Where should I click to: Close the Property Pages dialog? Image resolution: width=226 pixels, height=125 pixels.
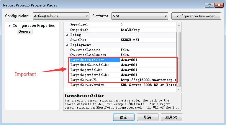click(218, 5)
